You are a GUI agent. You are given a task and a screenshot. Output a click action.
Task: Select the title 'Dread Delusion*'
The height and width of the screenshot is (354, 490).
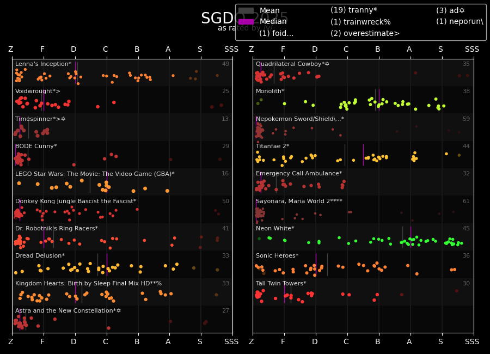tap(40, 255)
